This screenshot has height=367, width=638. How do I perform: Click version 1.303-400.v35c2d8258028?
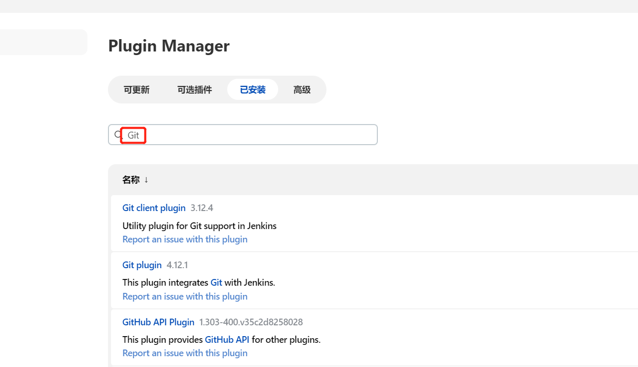click(x=251, y=322)
